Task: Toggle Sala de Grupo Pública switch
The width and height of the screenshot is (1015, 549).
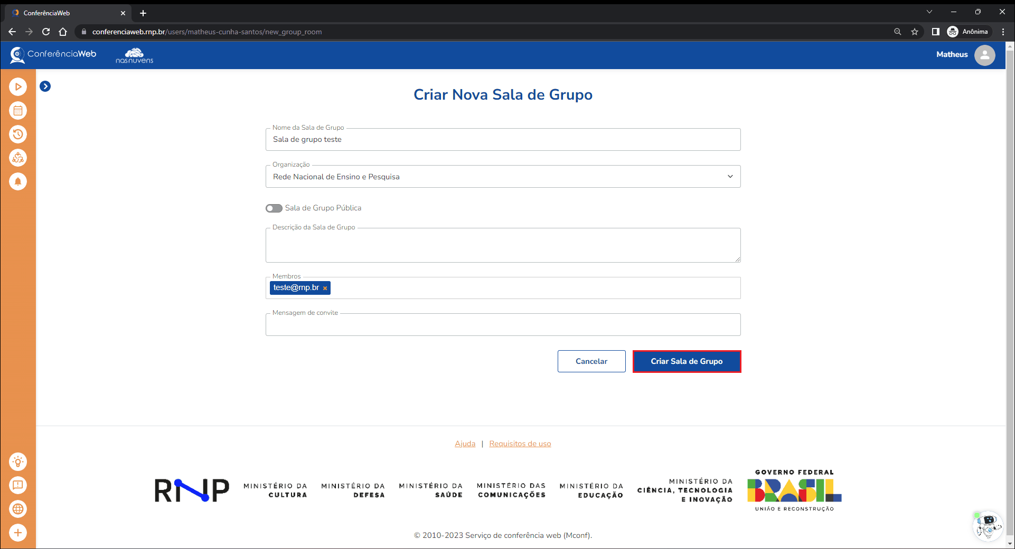Action: [x=274, y=208]
